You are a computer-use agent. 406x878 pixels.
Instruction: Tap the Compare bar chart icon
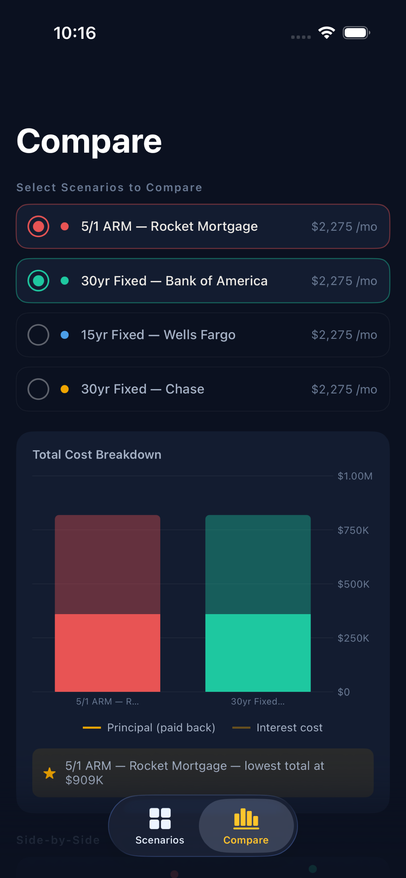pos(246,818)
